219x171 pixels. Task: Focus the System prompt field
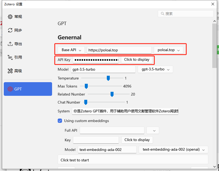[x=125, y=111]
